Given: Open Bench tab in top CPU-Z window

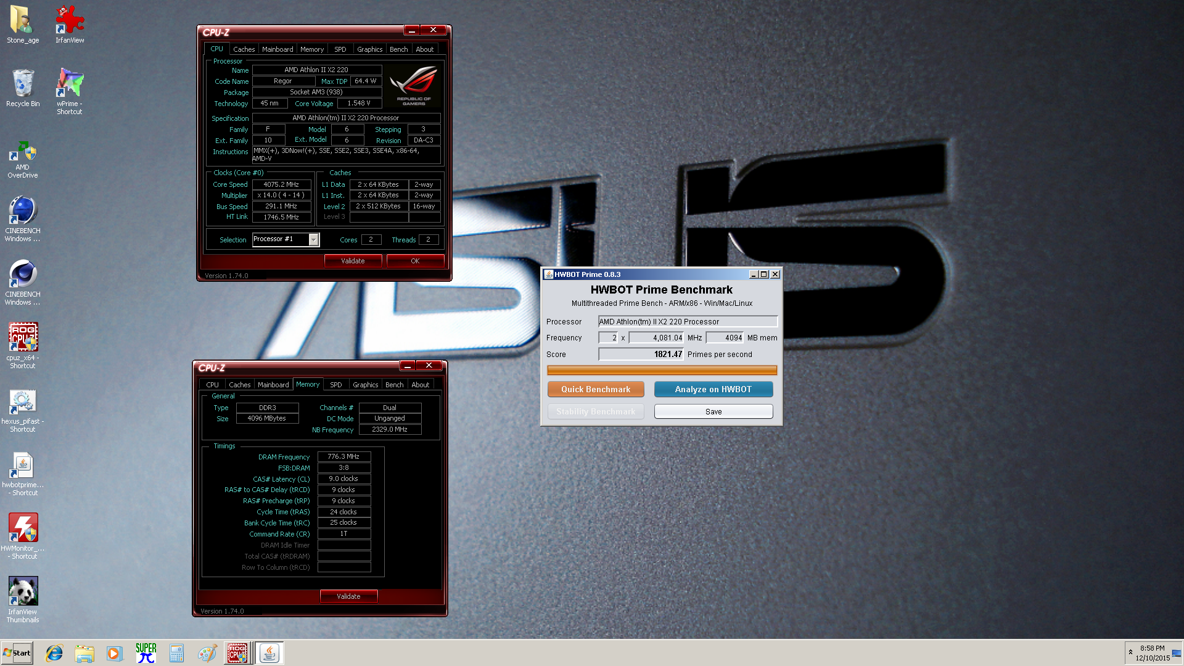Looking at the screenshot, I should pos(399,49).
